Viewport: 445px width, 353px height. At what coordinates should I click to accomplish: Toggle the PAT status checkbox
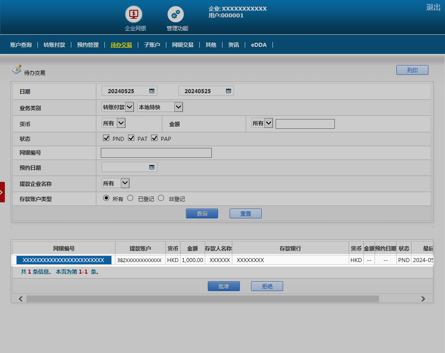[131, 138]
